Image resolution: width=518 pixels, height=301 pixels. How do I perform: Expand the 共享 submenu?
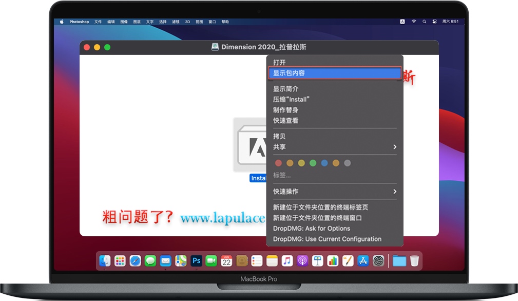click(334, 147)
